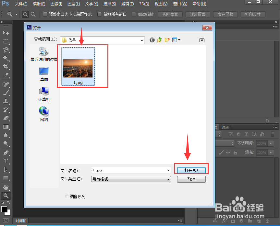Expand the 文件类型 format dropdown
Image resolution: width=280 pixels, height=226 pixels.
pos(168,179)
